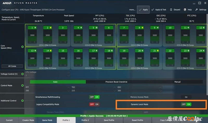Toggle Voltage Control green enable indicator

click(22, 74)
